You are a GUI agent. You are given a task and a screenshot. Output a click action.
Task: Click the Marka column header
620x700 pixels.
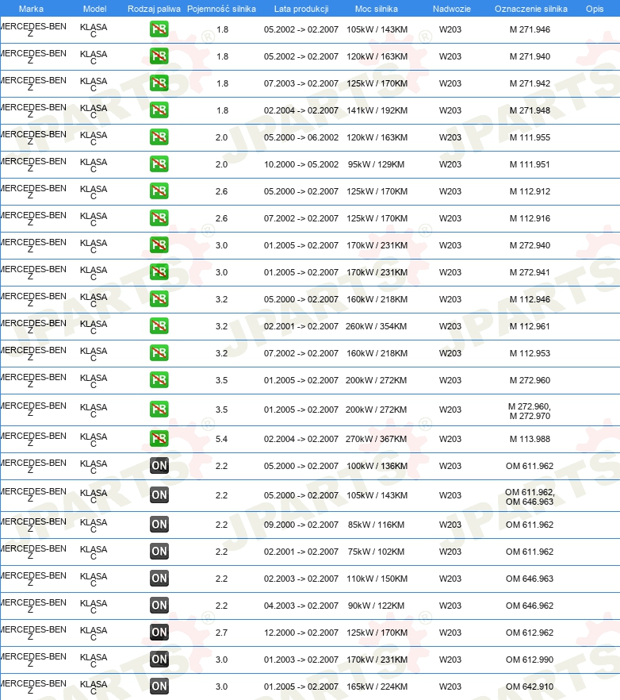(x=31, y=9)
